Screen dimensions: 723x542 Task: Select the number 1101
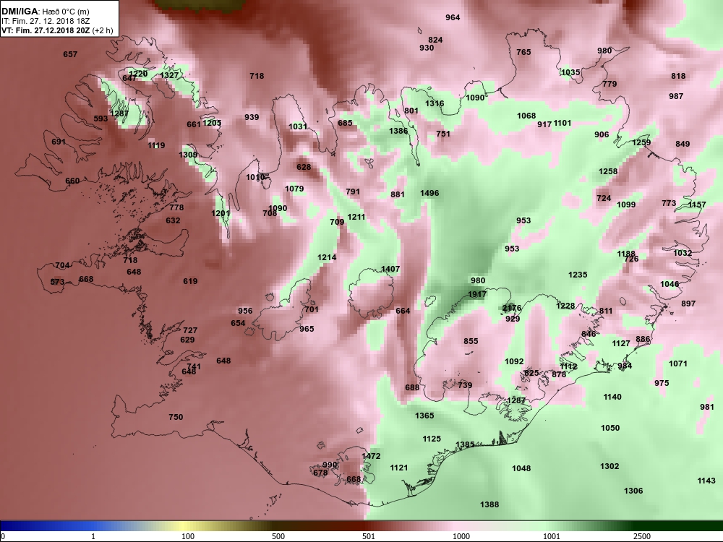click(x=562, y=123)
